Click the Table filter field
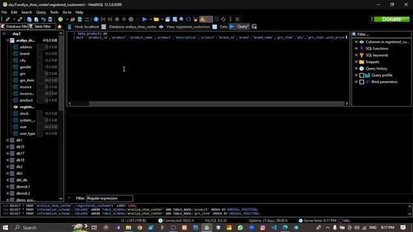Viewport: 413px width, 232px height. point(42,26)
